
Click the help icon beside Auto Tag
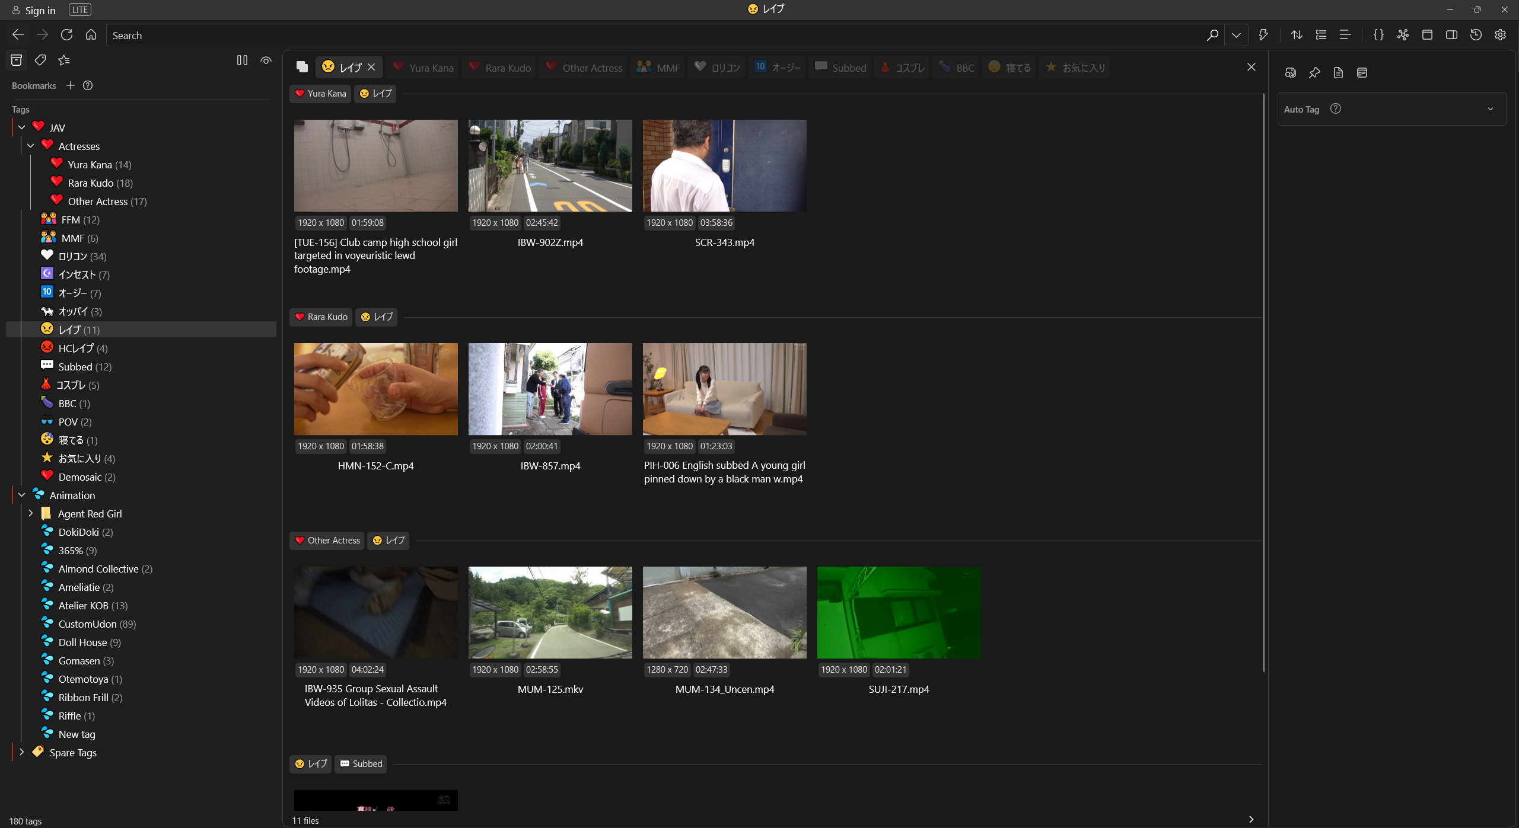1336,108
